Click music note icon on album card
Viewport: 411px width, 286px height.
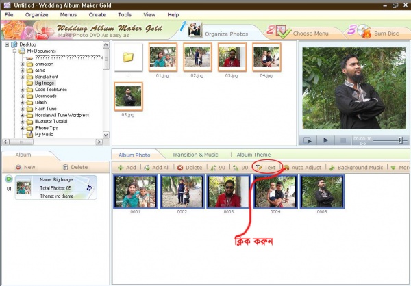(x=89, y=187)
